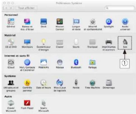Open Mail, Contacts et Calendrier preferences
Viewport: 136px width, 114px height.
click(x=27, y=65)
